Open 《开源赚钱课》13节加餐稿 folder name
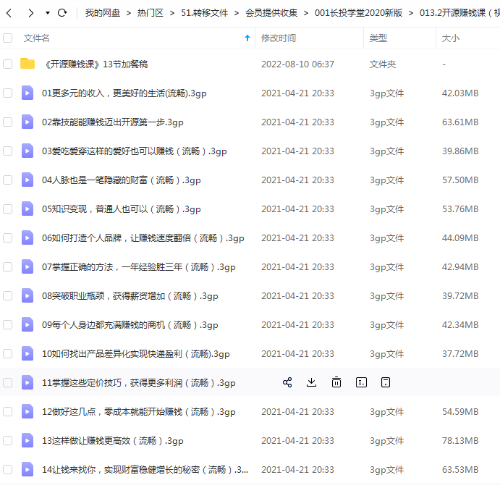 [96, 64]
